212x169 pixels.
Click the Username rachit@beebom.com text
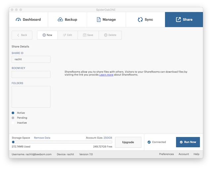32,154
